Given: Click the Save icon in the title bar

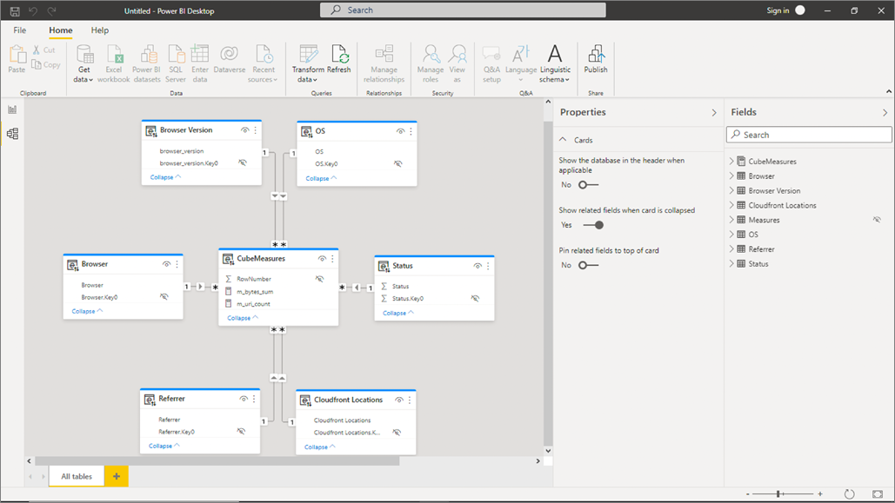Looking at the screenshot, I should pos(15,10).
